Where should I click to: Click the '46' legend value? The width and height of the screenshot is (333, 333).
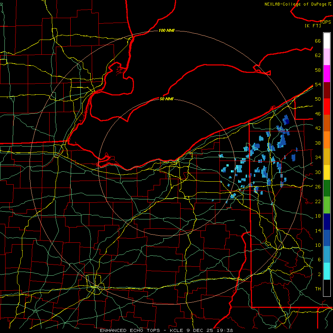(318, 114)
